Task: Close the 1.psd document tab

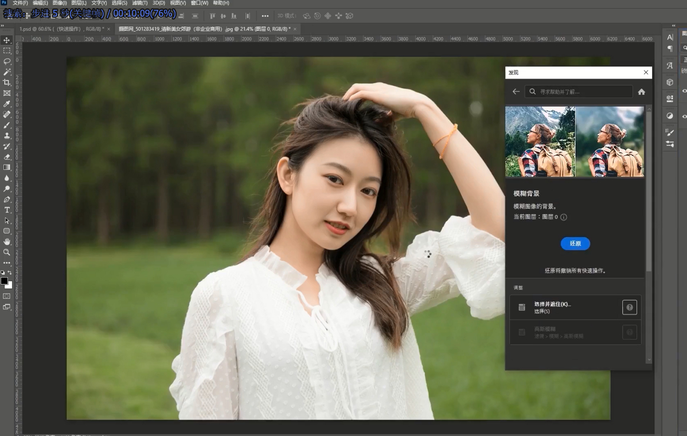Action: point(108,29)
